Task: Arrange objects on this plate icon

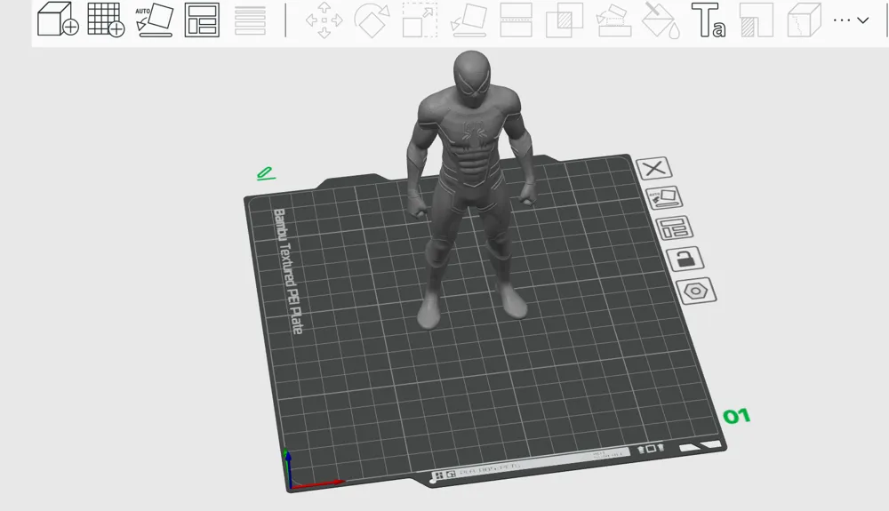Action: coord(674,228)
